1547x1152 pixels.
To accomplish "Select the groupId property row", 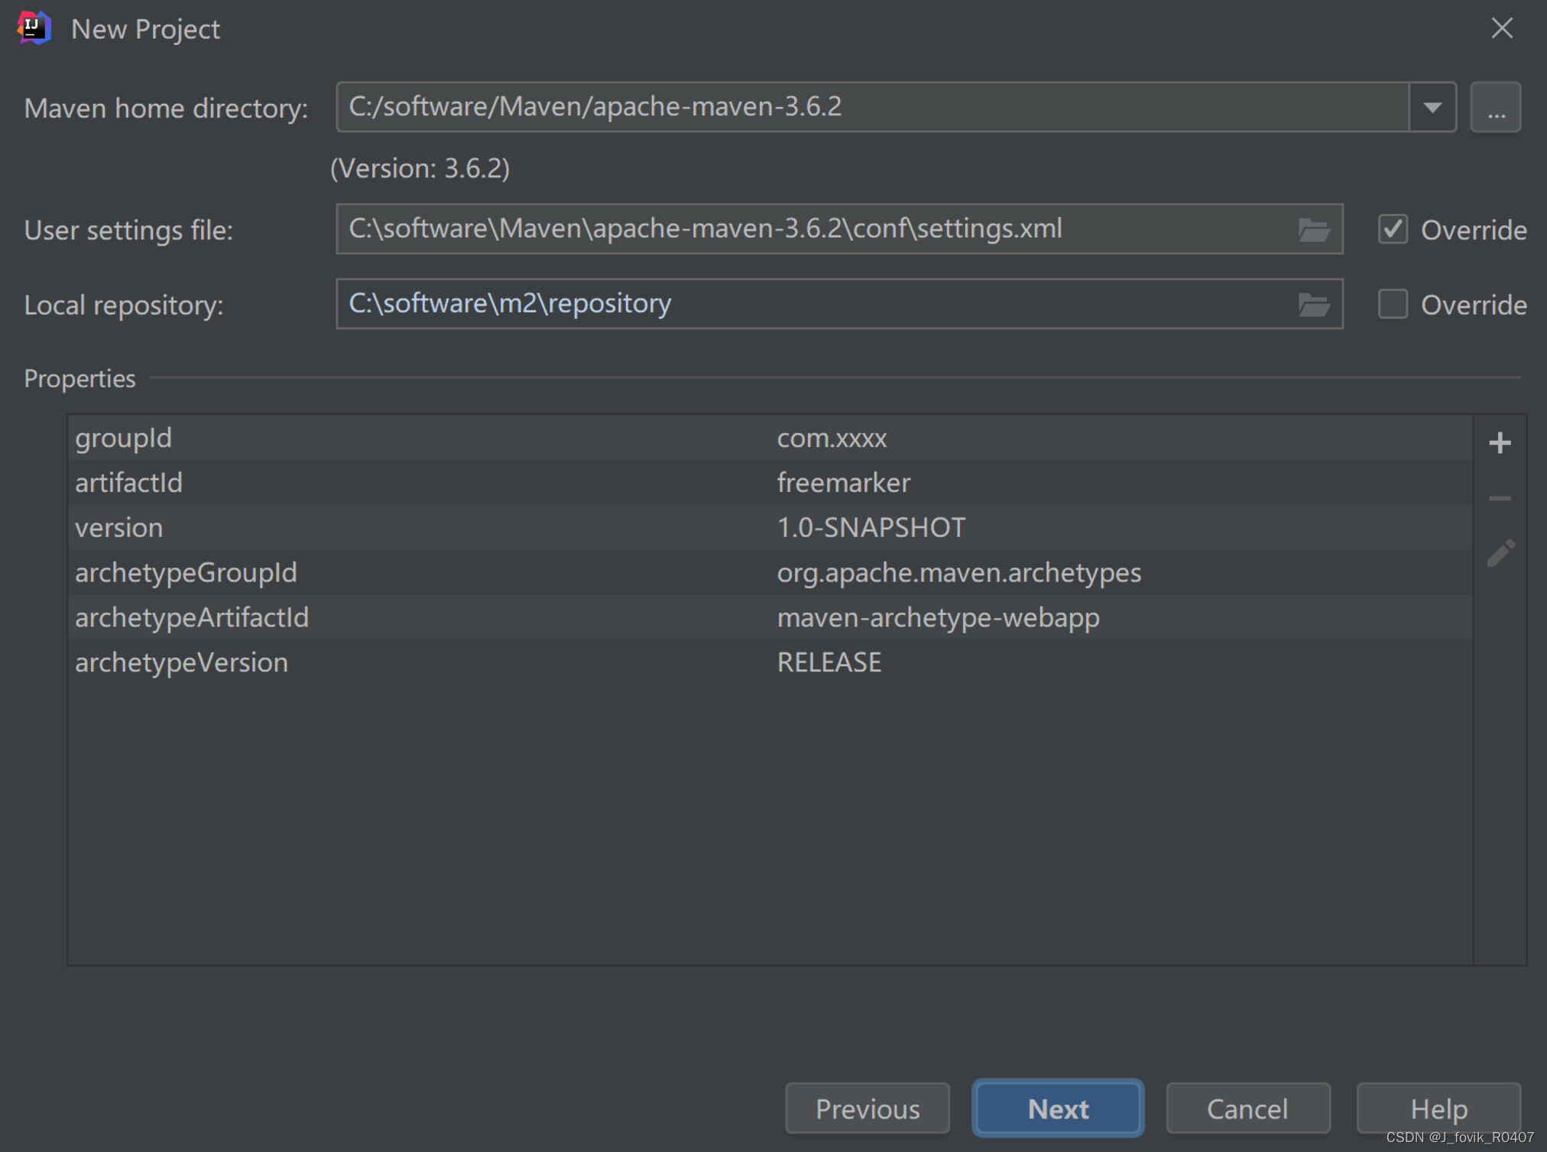I will point(770,438).
